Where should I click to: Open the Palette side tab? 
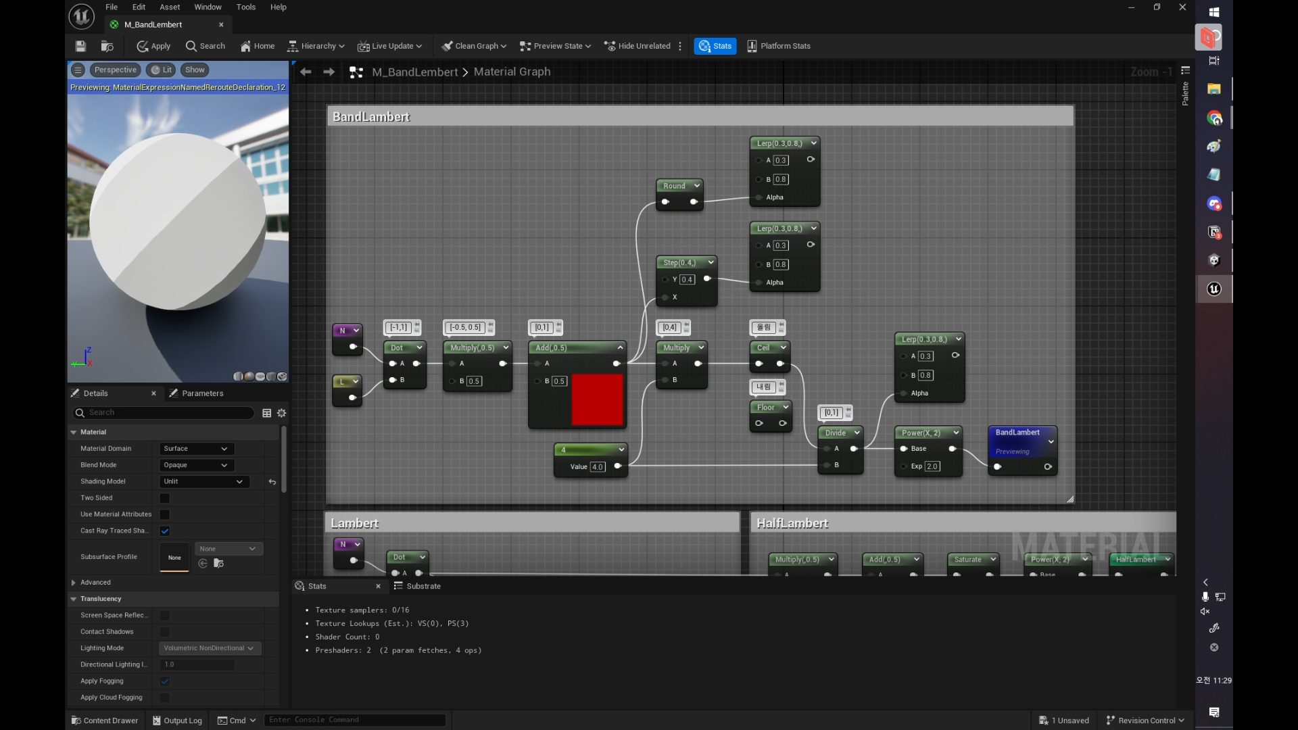click(1185, 94)
